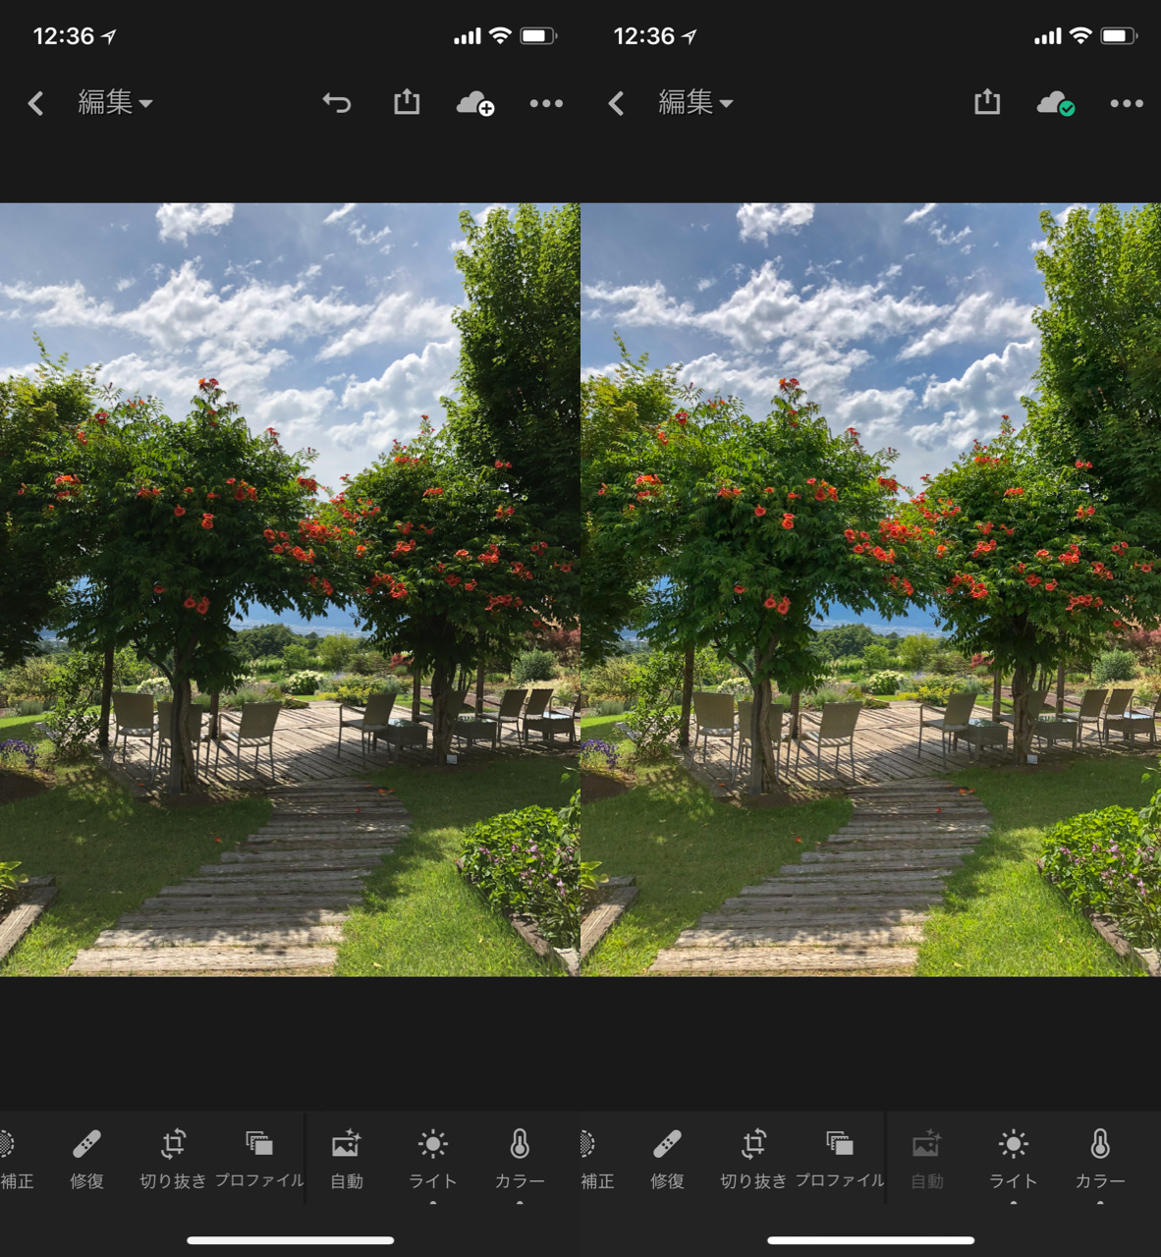Screen dimensions: 1161x1257
Task: Open three-dot more menu on left phone
Action: click(546, 103)
